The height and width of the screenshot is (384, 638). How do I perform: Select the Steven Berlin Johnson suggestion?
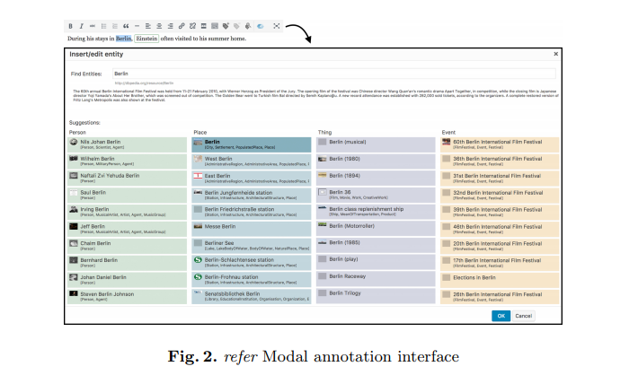point(127,297)
